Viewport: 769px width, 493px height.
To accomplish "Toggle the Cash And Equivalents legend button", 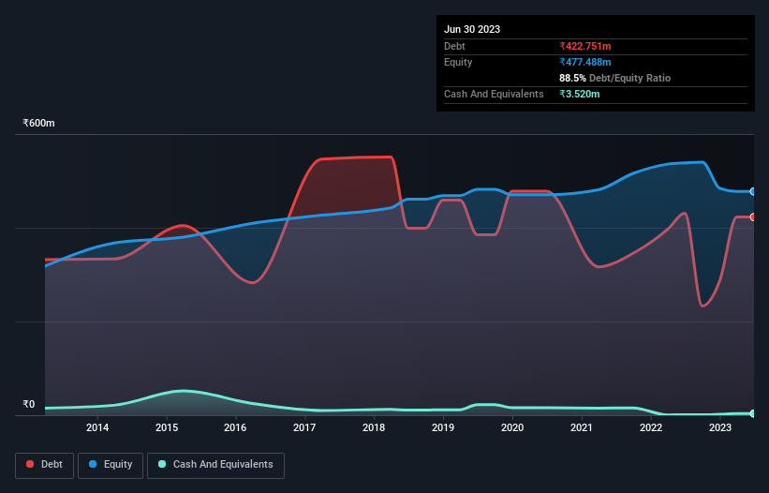I will point(215,465).
